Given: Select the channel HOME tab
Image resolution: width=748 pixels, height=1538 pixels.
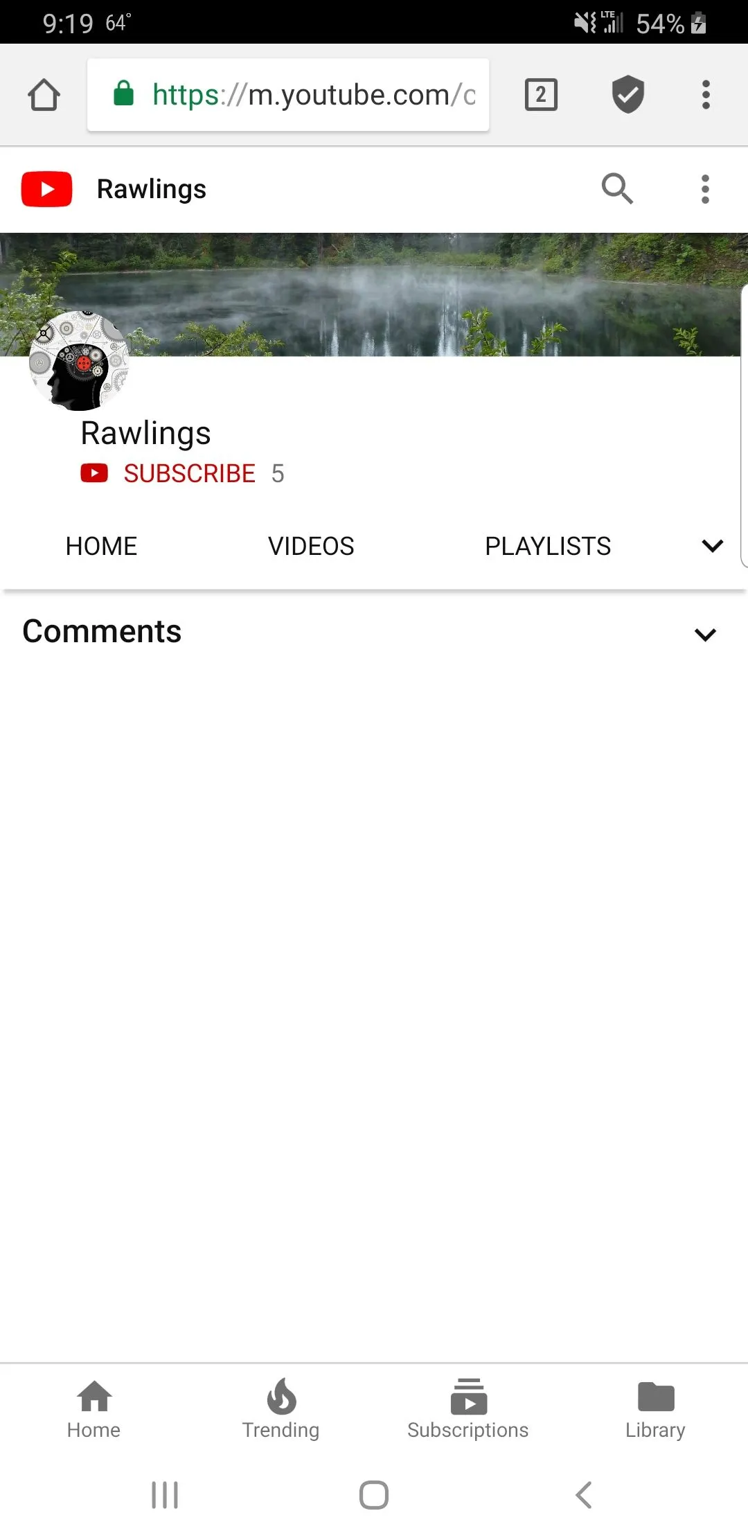Looking at the screenshot, I should 101,547.
